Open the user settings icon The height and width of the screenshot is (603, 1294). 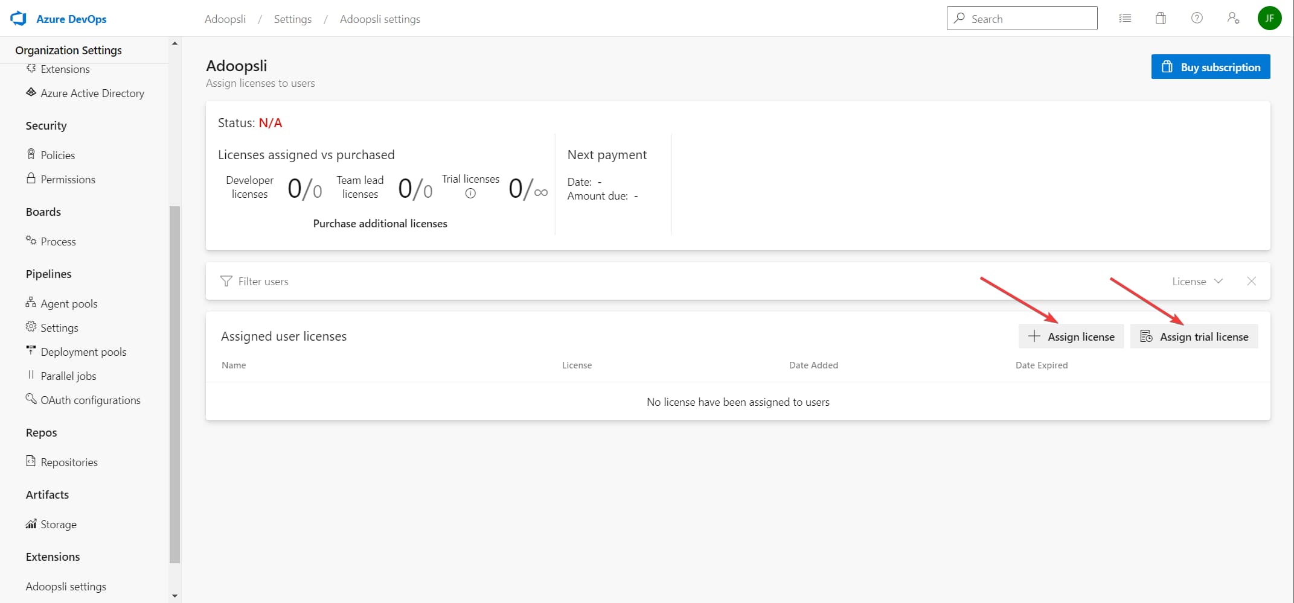coord(1233,18)
